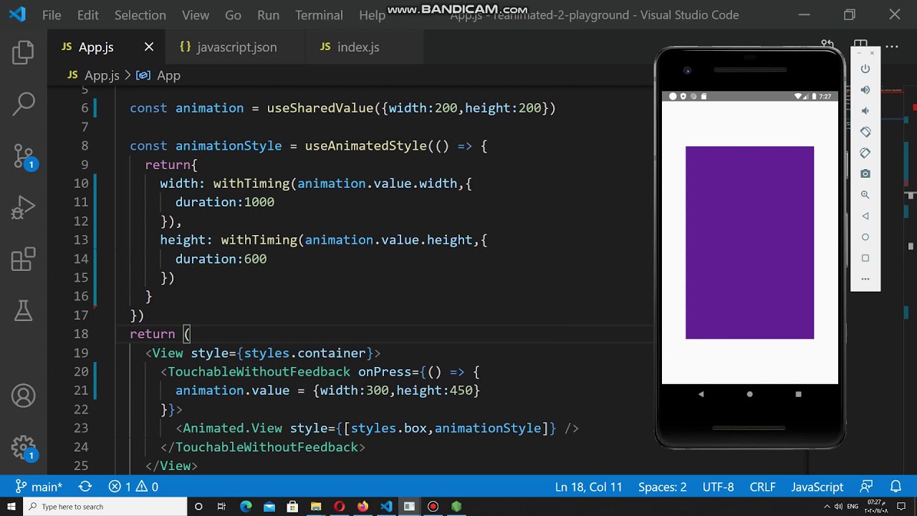Open errors and warnings problems indicator
This screenshot has width=917, height=516.
[x=133, y=487]
